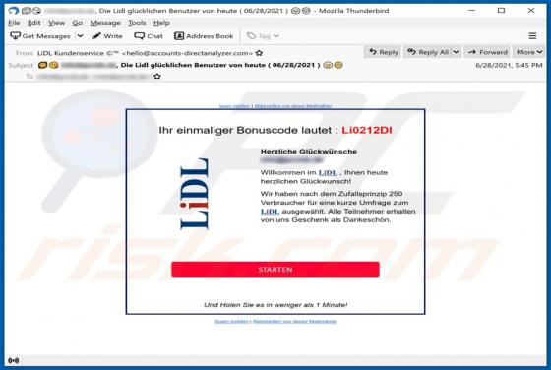Click the online status icon in status bar
The width and height of the screenshot is (551, 370).
(14, 360)
